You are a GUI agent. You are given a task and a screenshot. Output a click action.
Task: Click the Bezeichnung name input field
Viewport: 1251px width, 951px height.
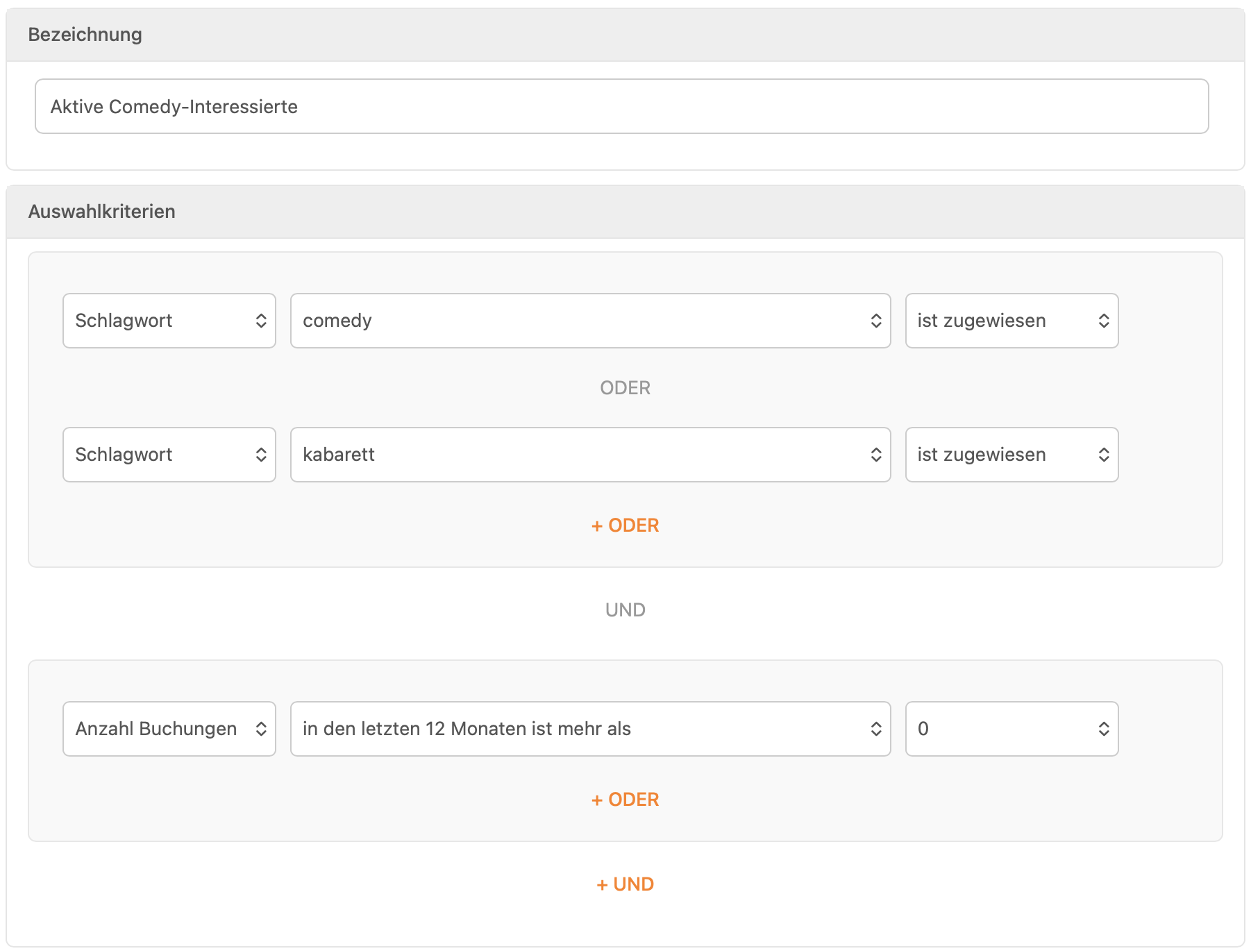coord(621,106)
